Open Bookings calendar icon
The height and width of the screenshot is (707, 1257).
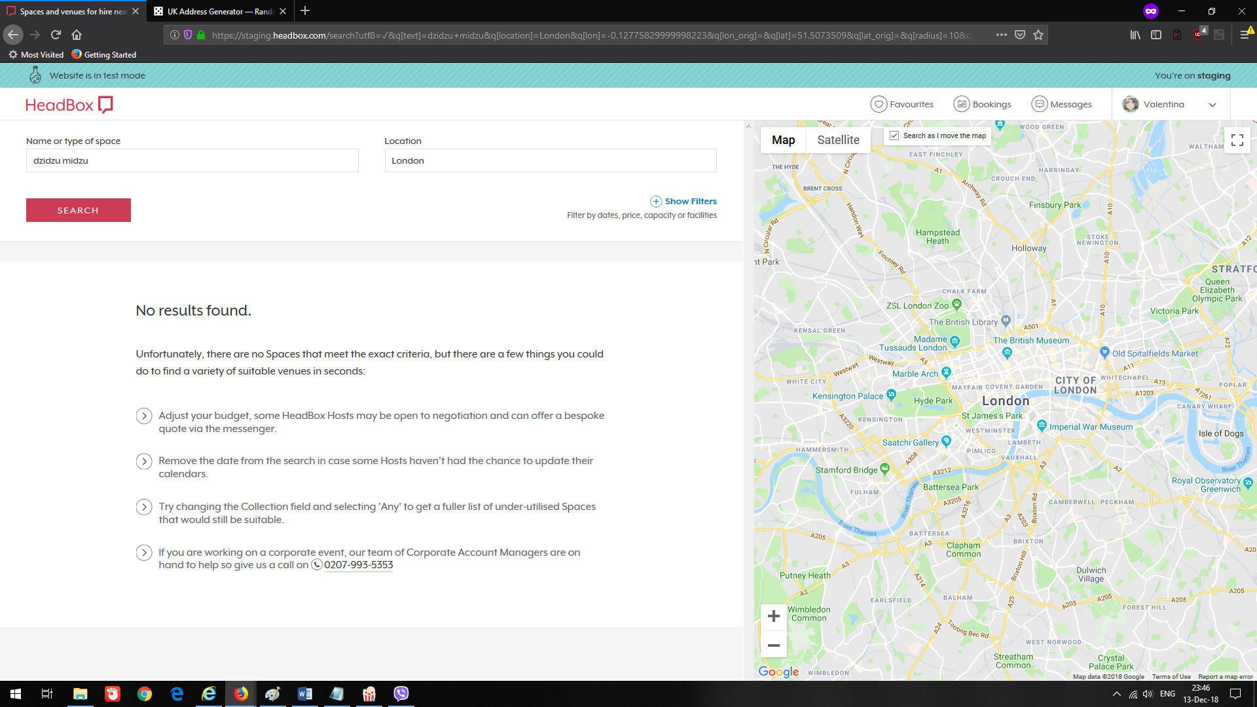point(961,104)
